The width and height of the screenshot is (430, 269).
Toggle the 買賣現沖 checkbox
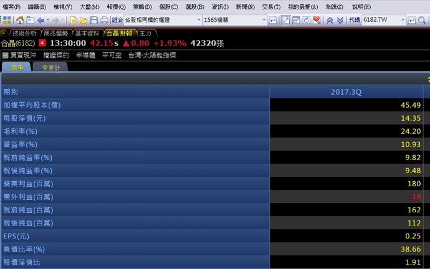pos(5,55)
